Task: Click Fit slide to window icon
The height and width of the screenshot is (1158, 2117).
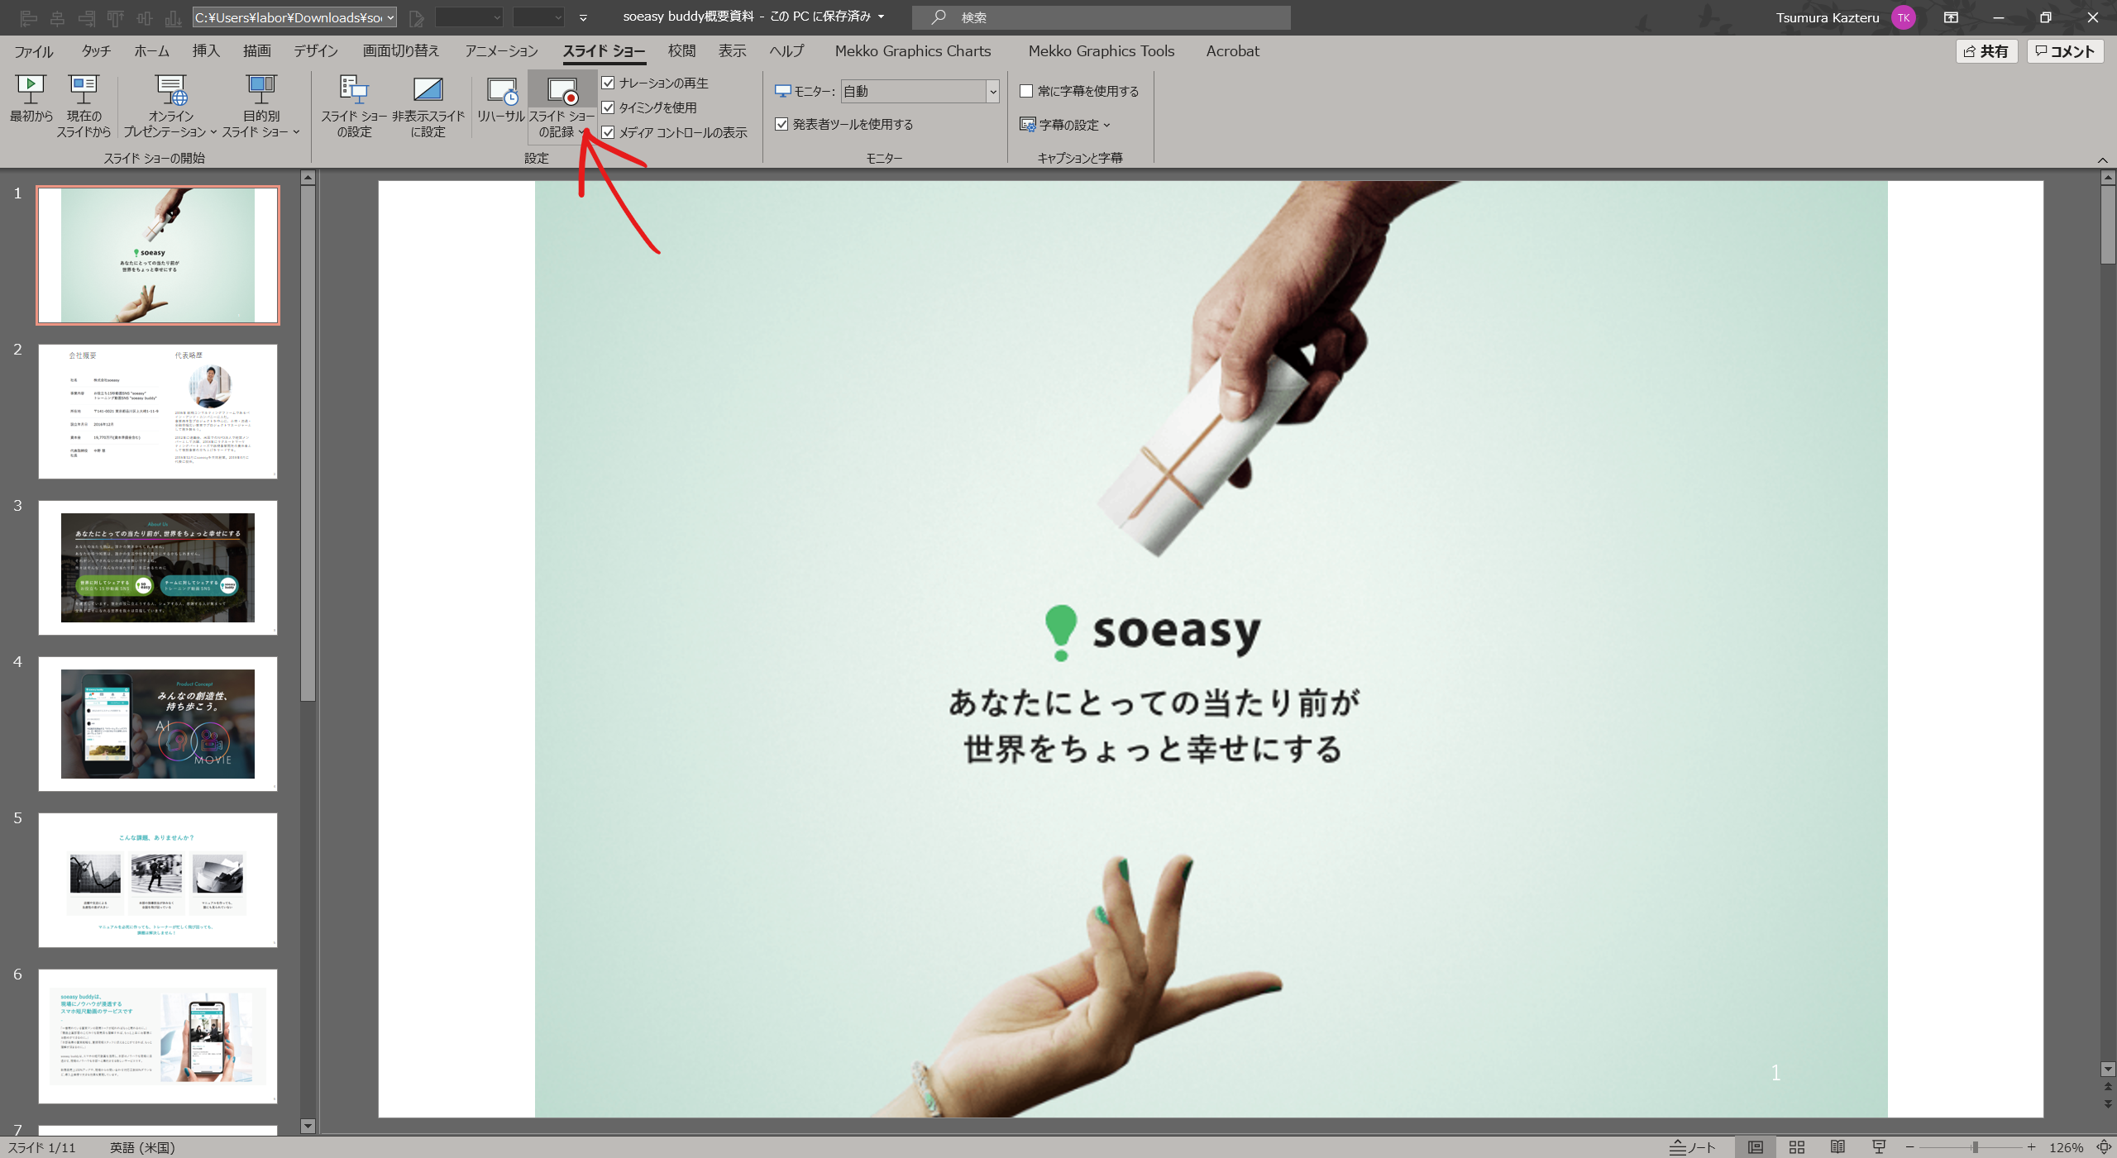Action: point(2104,1147)
